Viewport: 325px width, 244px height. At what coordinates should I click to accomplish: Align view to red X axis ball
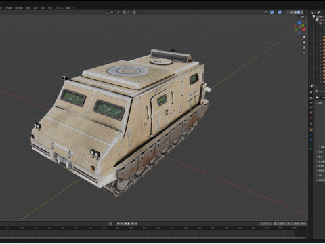pos(303,29)
